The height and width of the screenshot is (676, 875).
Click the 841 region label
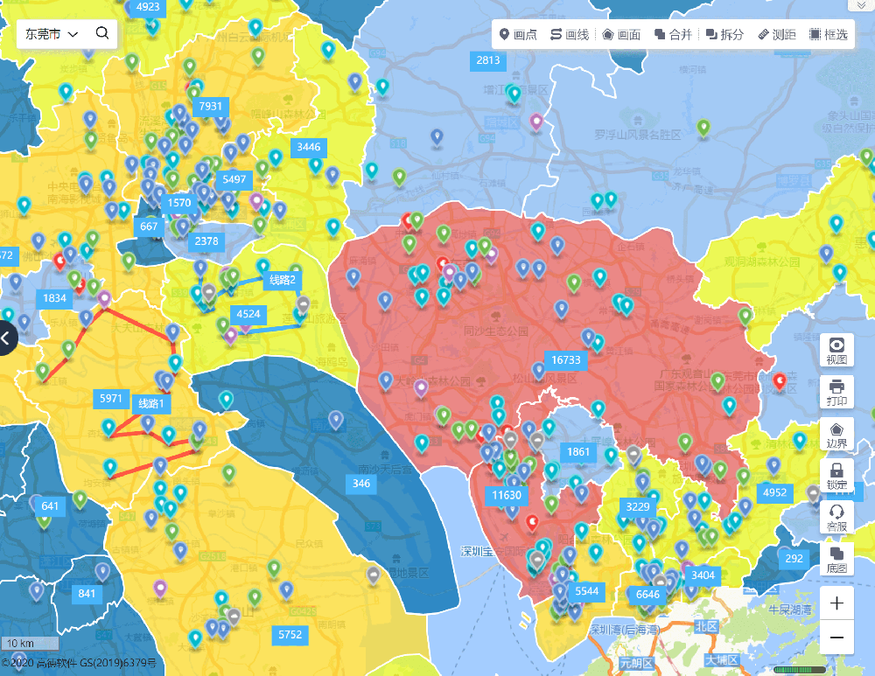[x=87, y=594]
